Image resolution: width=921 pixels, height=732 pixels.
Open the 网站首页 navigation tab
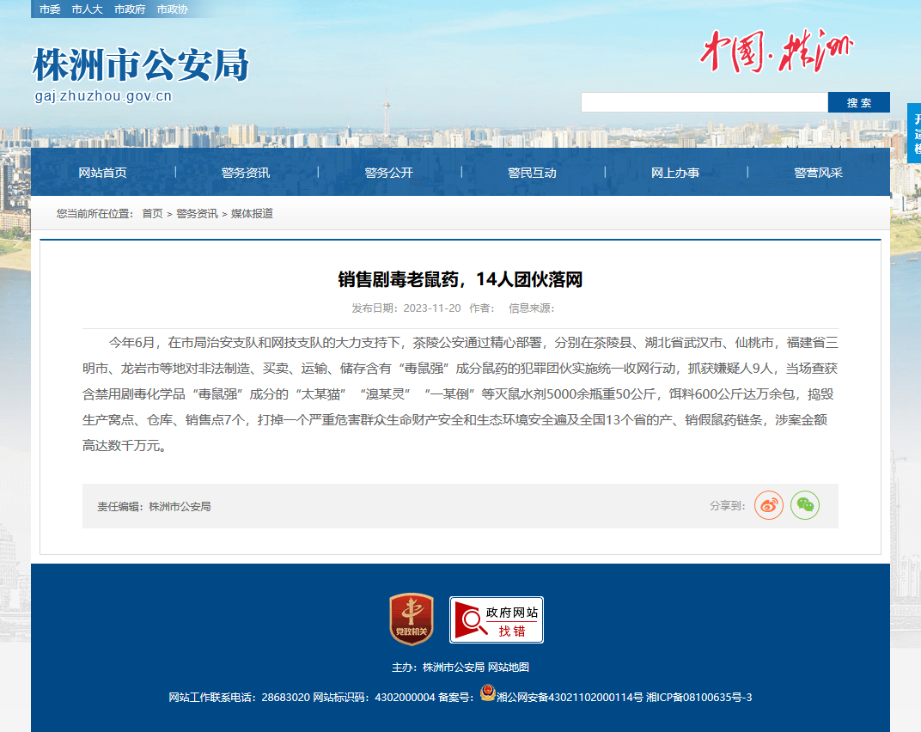[x=103, y=173]
